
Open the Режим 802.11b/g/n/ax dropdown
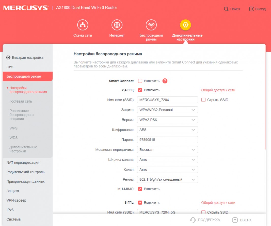point(167,179)
